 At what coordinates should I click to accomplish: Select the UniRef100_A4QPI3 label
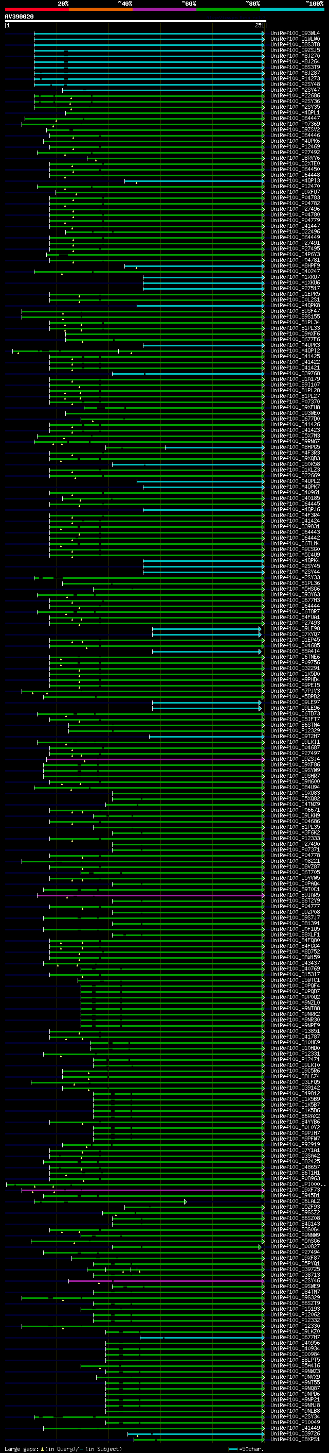coord(295,181)
